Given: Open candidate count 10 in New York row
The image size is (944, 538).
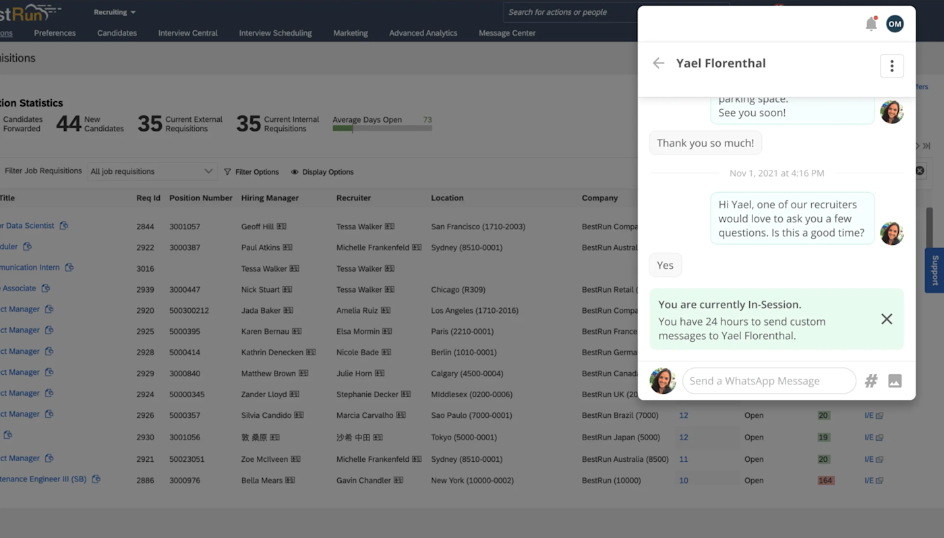Looking at the screenshot, I should tap(684, 481).
